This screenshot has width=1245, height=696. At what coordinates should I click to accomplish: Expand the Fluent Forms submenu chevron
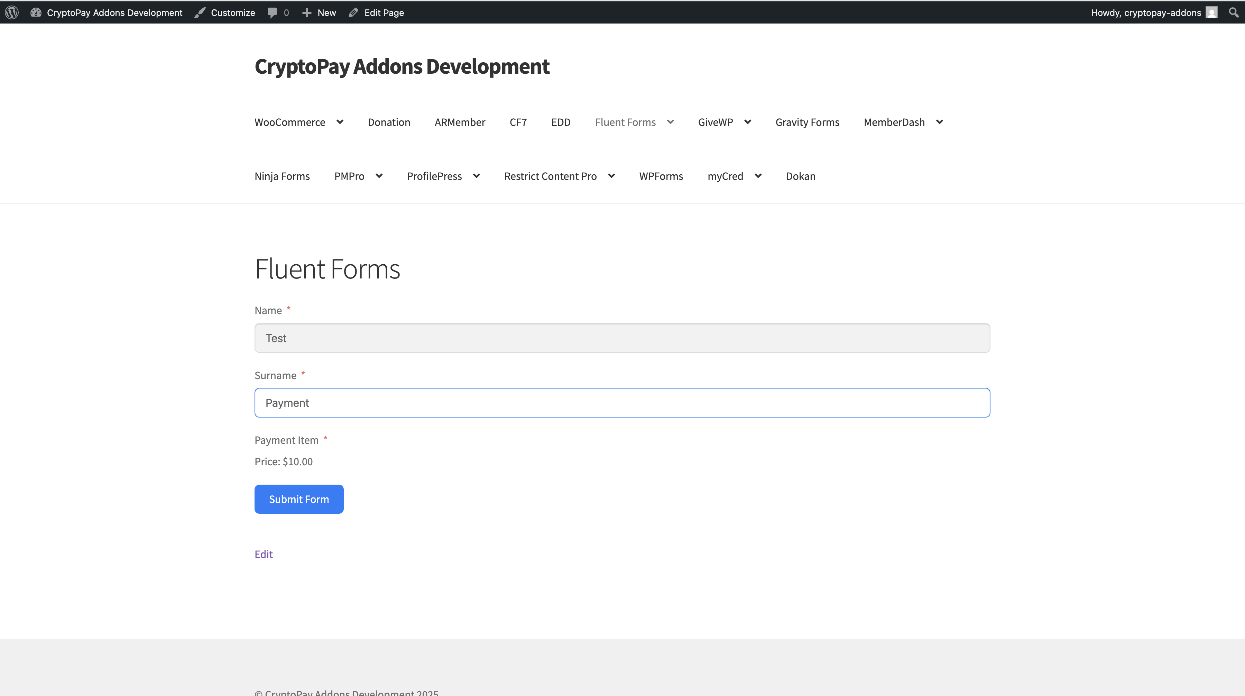click(x=670, y=122)
